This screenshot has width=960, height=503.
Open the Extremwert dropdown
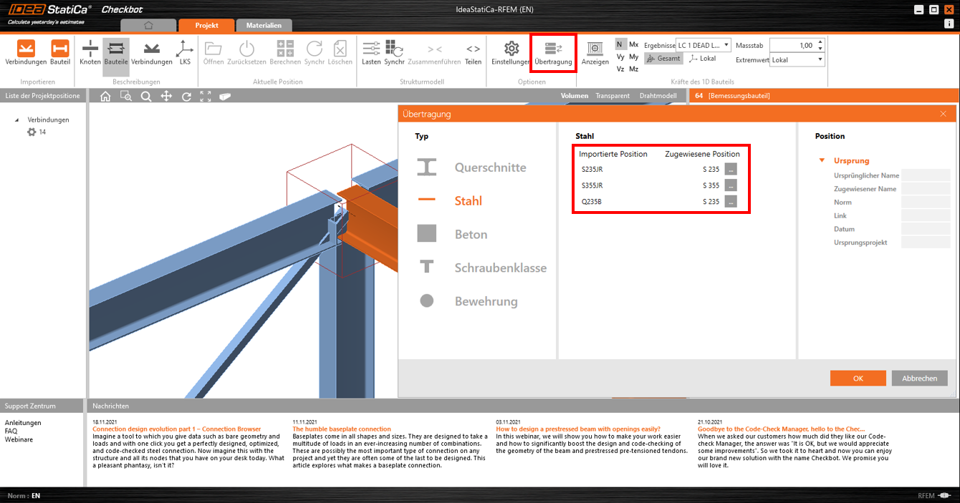(797, 60)
